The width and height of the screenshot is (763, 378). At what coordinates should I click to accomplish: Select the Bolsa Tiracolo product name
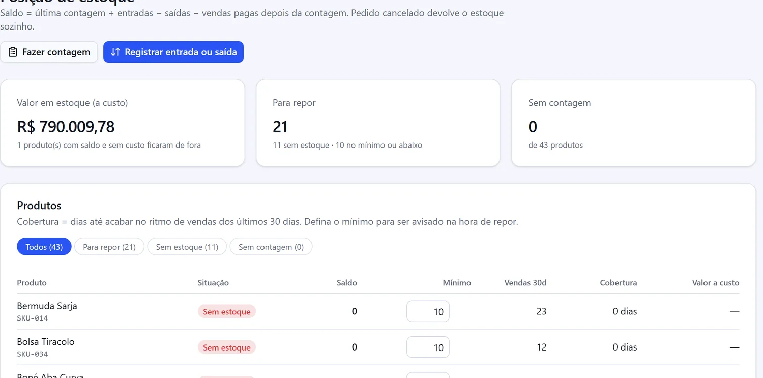46,342
